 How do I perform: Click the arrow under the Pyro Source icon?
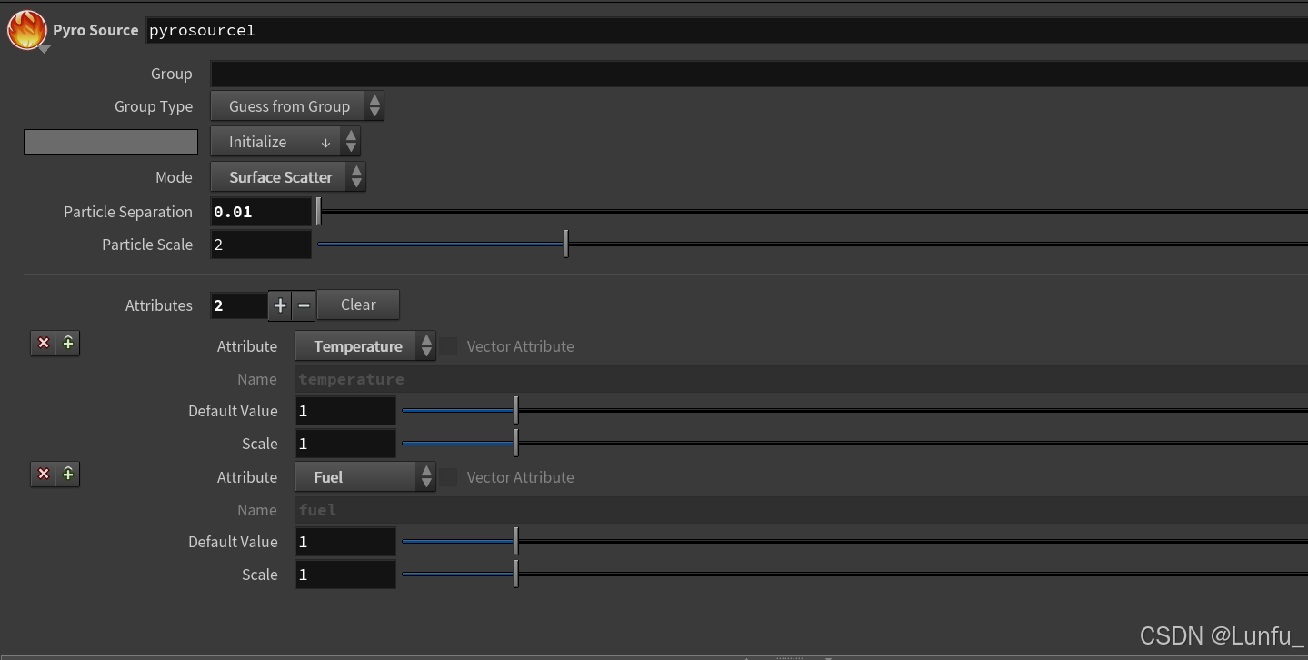43,47
